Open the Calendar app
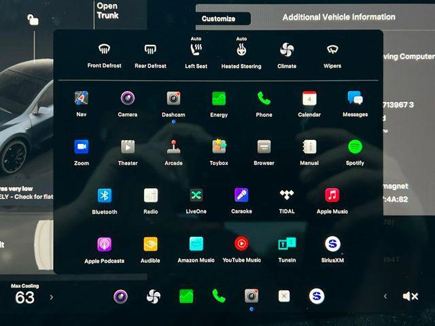The height and width of the screenshot is (326, 435). 309,98
